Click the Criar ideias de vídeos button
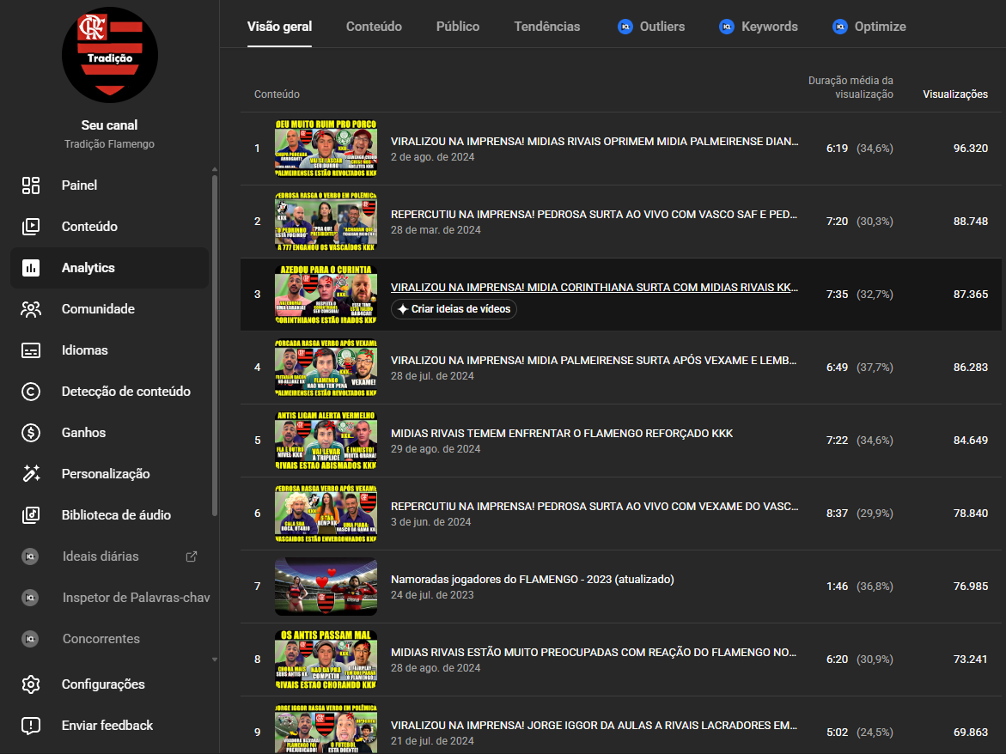The image size is (1006, 754). [x=454, y=309]
